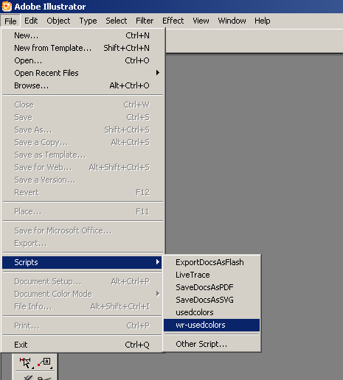
Task: Open the Type menu
Action: [88, 21]
